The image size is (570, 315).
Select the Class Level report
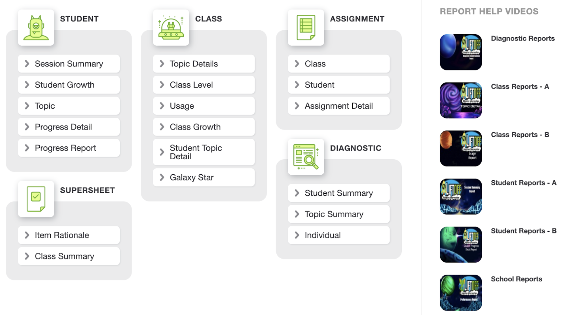click(204, 85)
